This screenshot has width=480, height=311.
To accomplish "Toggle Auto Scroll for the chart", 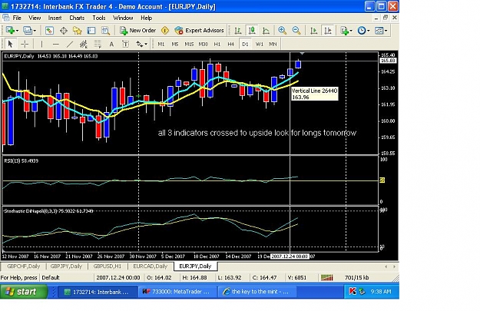I will [x=313, y=30].
